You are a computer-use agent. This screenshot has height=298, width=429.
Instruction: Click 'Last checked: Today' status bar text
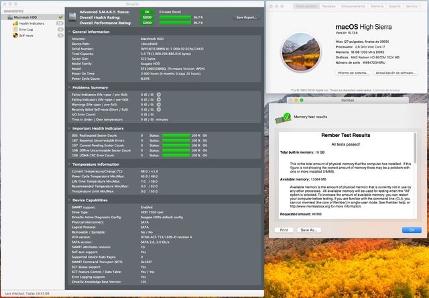tap(27, 293)
